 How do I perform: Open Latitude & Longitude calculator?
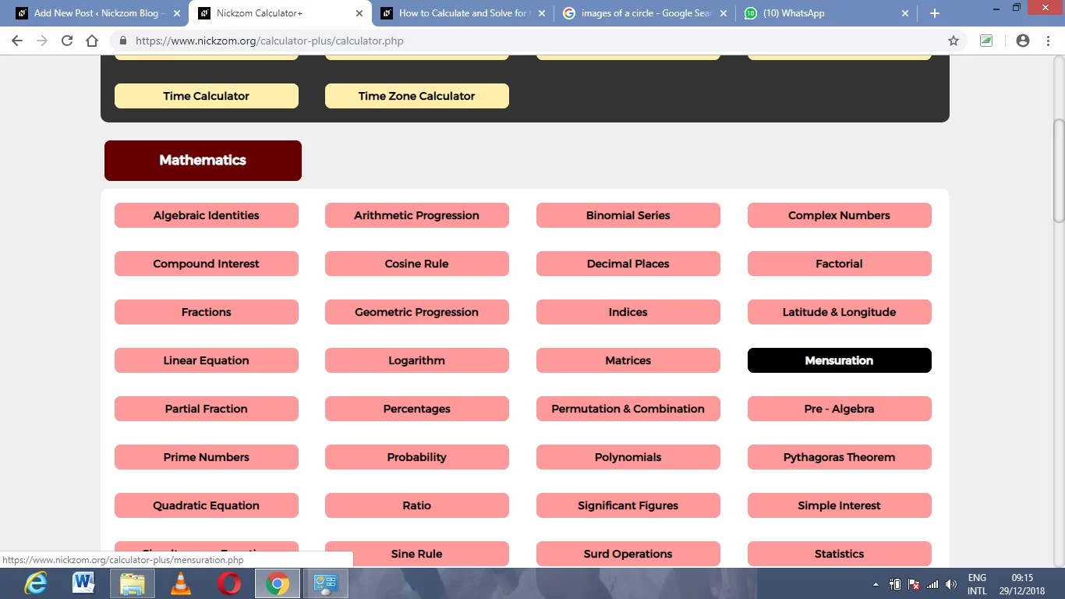click(x=839, y=312)
